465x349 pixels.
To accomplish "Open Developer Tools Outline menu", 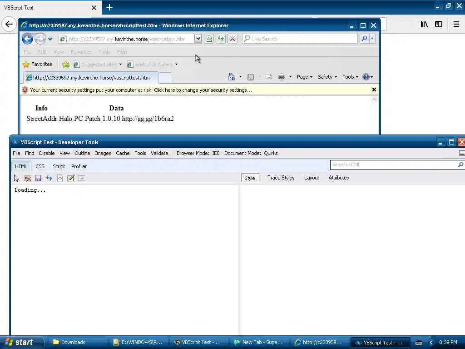I will (82, 153).
